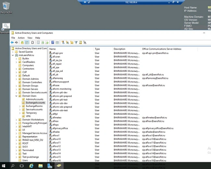This screenshot has height=169, width=211.
Task: Click Add to group toolbar icon
Action: point(85,43)
